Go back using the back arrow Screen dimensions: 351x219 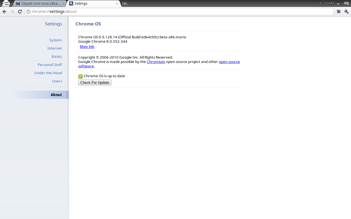[4, 11]
